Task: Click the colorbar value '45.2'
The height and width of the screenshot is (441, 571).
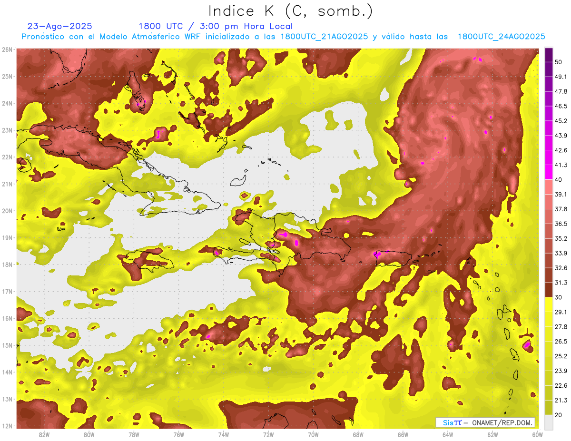Action: click(561, 121)
